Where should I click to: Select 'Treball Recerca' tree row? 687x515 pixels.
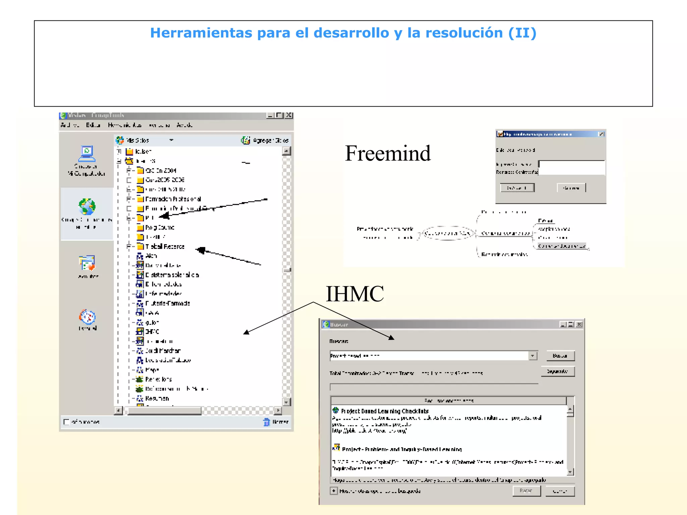tap(165, 247)
